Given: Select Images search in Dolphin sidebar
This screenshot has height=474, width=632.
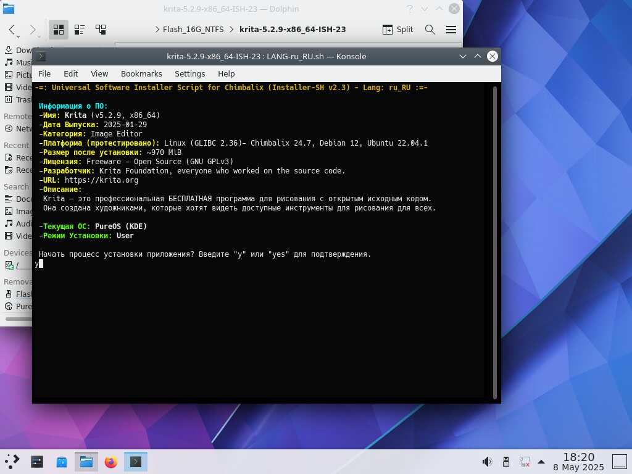Looking at the screenshot, I should point(18,211).
